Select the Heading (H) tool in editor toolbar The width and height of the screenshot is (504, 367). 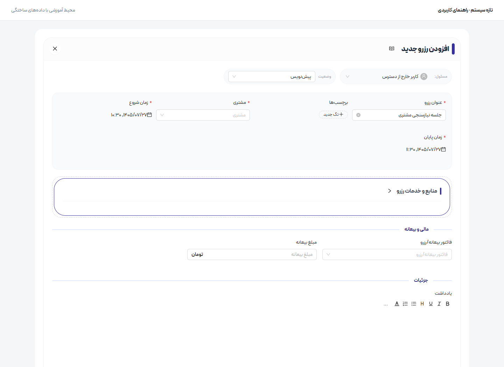422,304
